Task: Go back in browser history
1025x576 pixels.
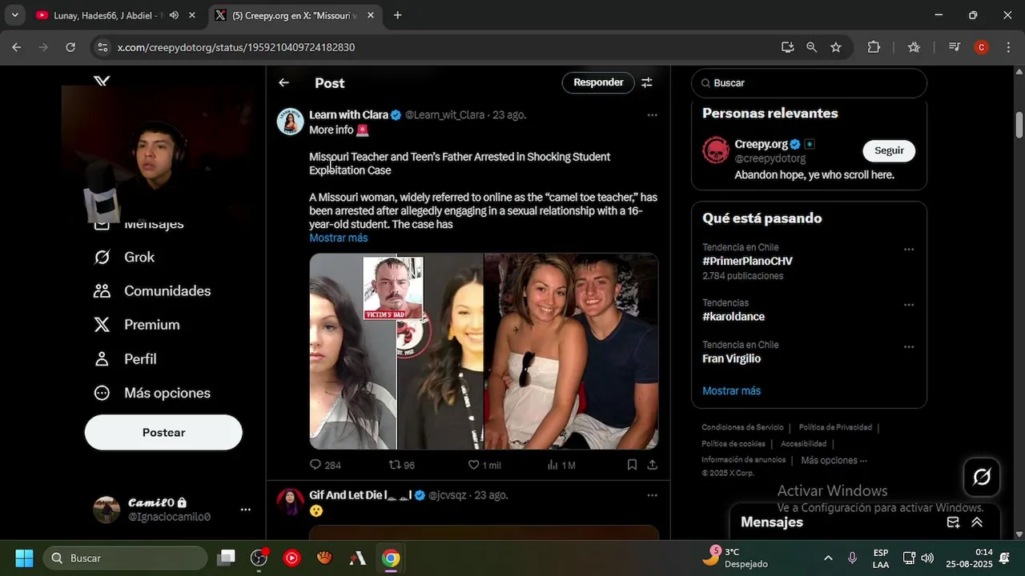Action: (16, 47)
